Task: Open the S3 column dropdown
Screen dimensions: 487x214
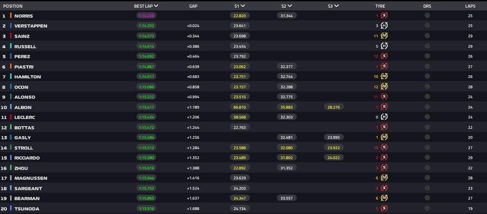Action: click(337, 6)
